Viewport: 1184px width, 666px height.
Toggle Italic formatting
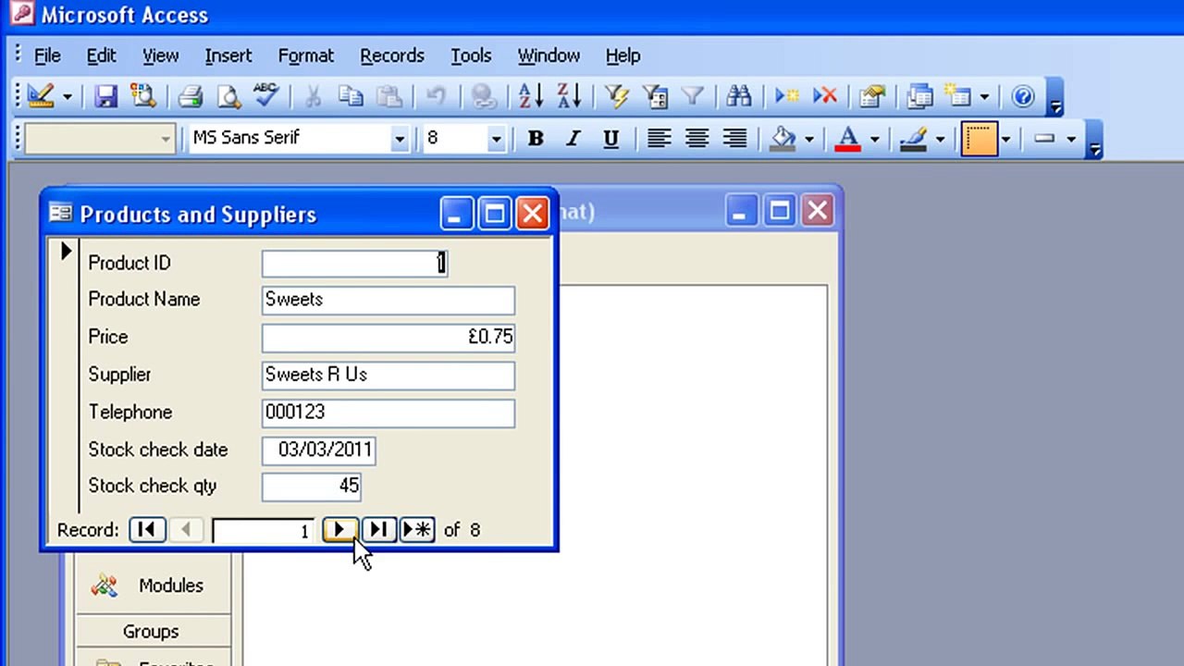click(x=573, y=139)
